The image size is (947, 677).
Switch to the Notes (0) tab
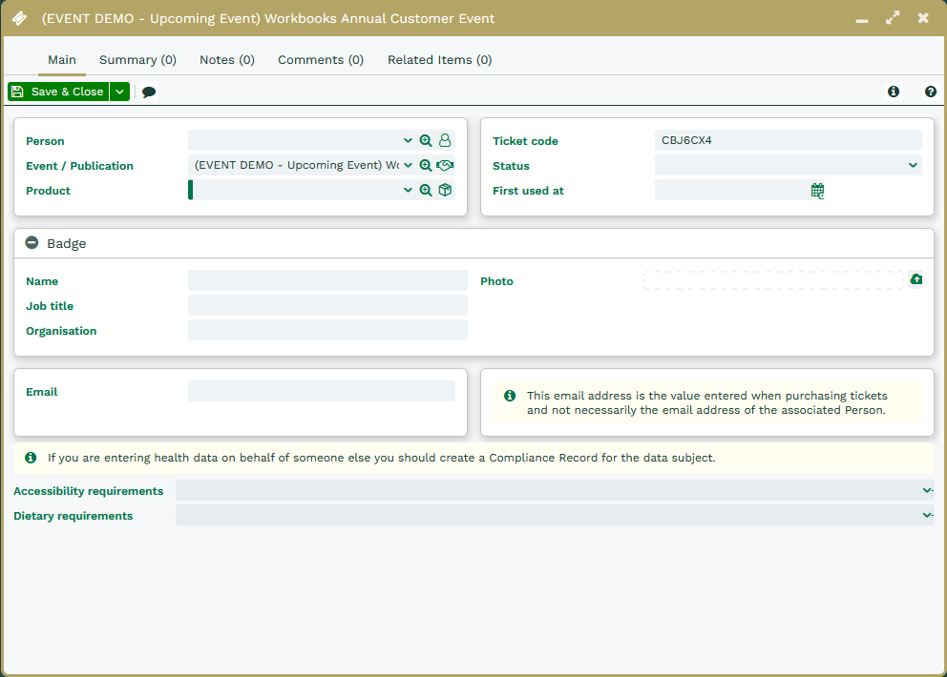227,60
